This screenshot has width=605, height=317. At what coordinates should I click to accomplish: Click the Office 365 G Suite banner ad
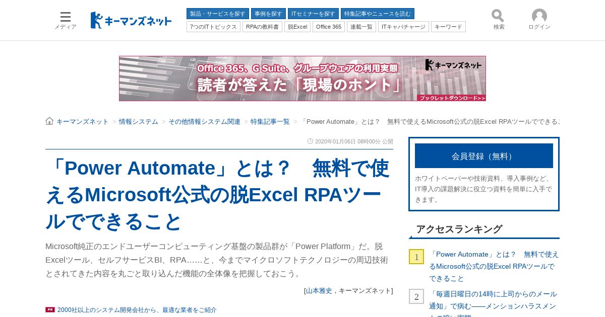pos(302,78)
